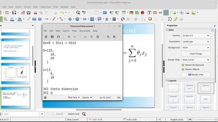Click the horizontal scrollbar below the slide
218x122 pixels.
point(99,110)
